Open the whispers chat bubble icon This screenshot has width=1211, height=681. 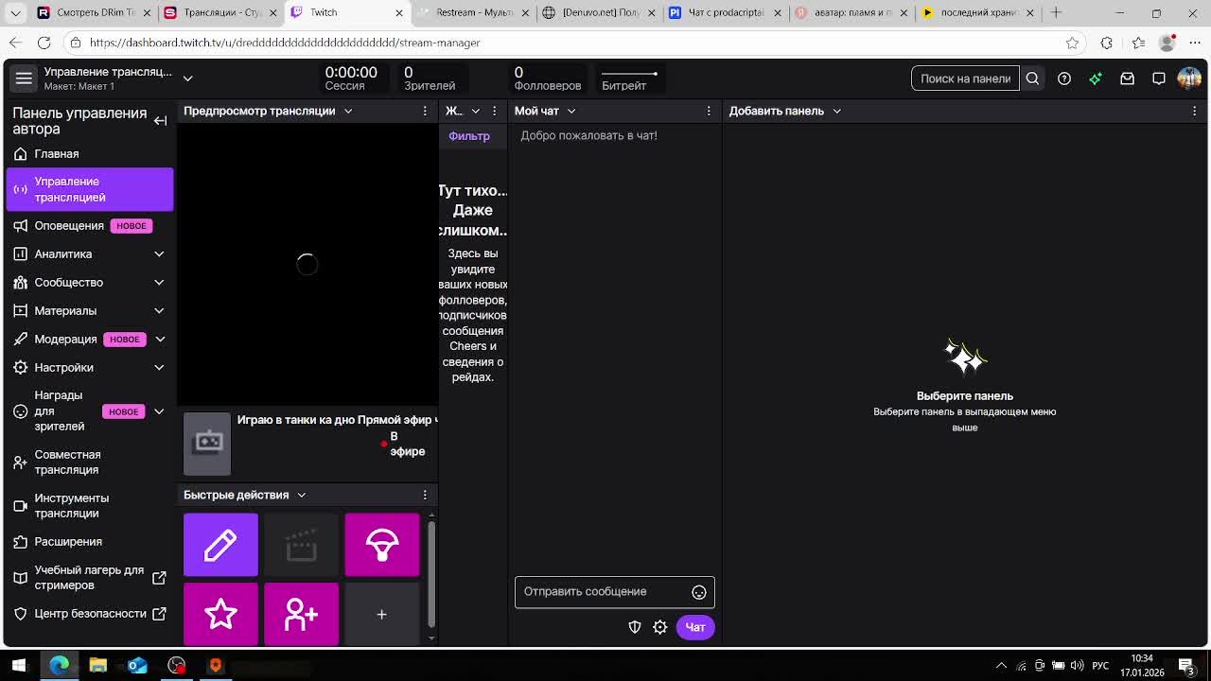pos(1159,79)
